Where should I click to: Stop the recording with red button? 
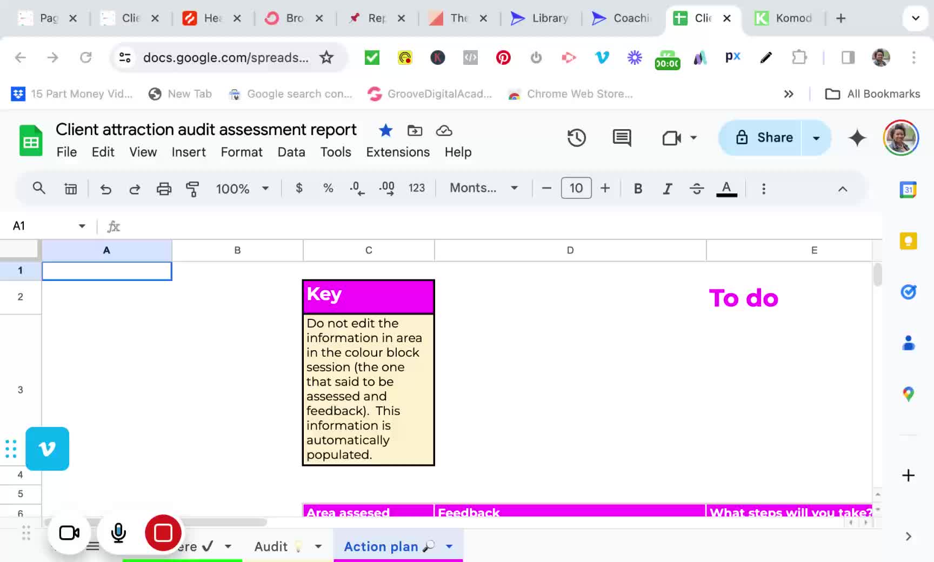coord(163,533)
